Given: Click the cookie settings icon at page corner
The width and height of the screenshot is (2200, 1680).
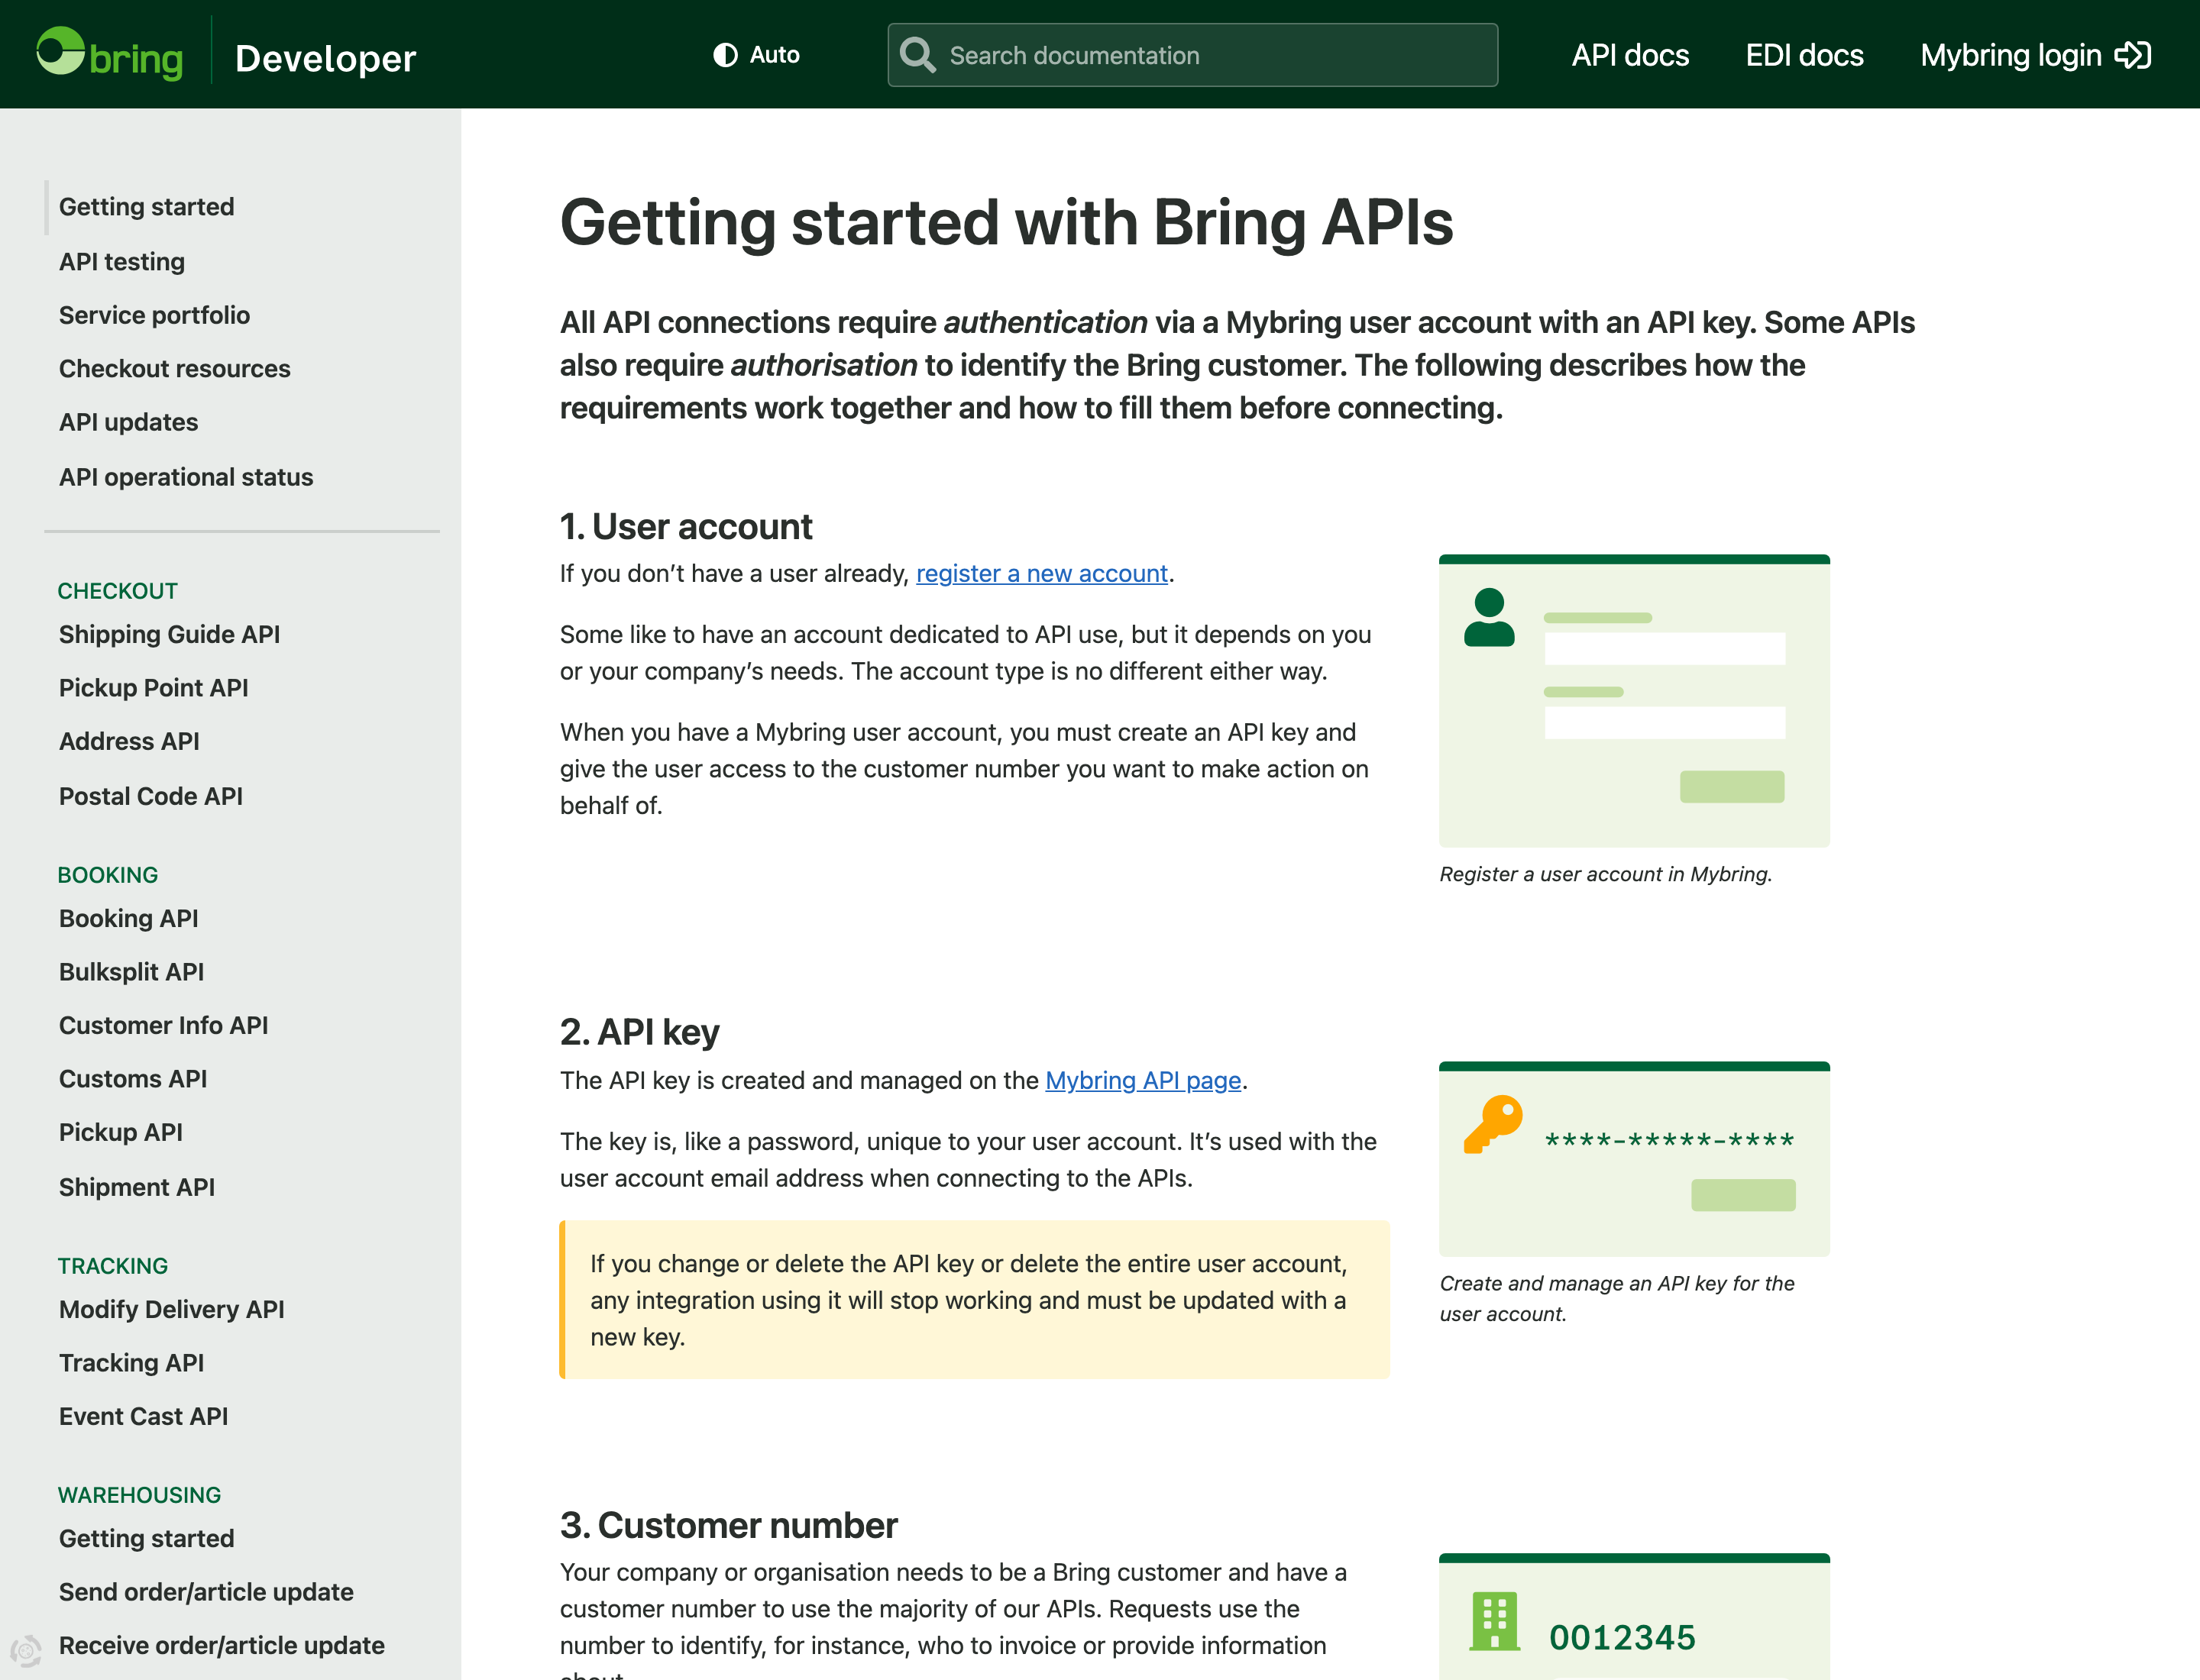Looking at the screenshot, I should coord(26,1650).
